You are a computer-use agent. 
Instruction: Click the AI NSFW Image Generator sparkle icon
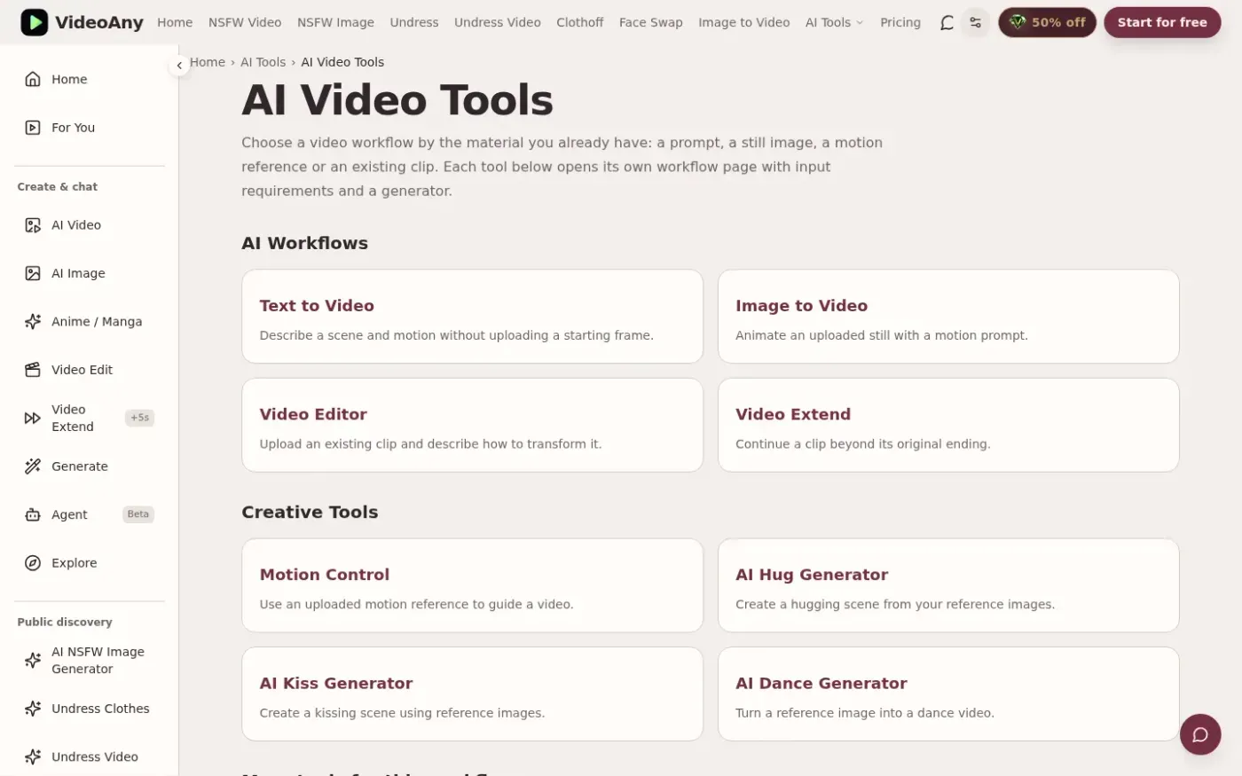click(x=33, y=661)
